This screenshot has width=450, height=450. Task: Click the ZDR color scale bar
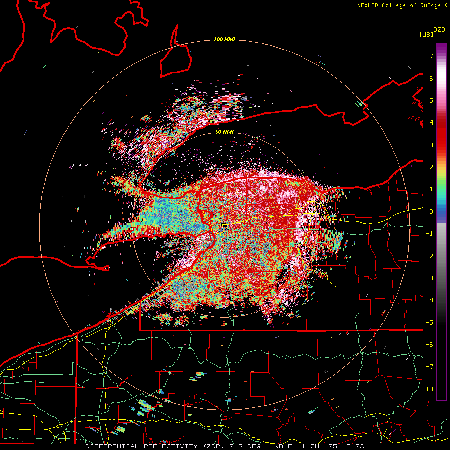point(441,222)
